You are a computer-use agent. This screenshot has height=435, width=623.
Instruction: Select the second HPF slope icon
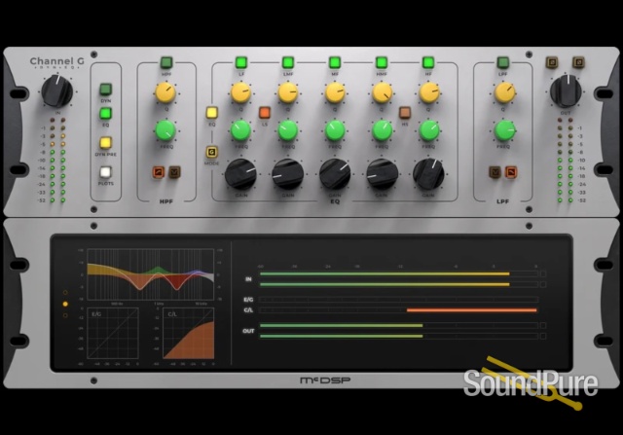174,173
